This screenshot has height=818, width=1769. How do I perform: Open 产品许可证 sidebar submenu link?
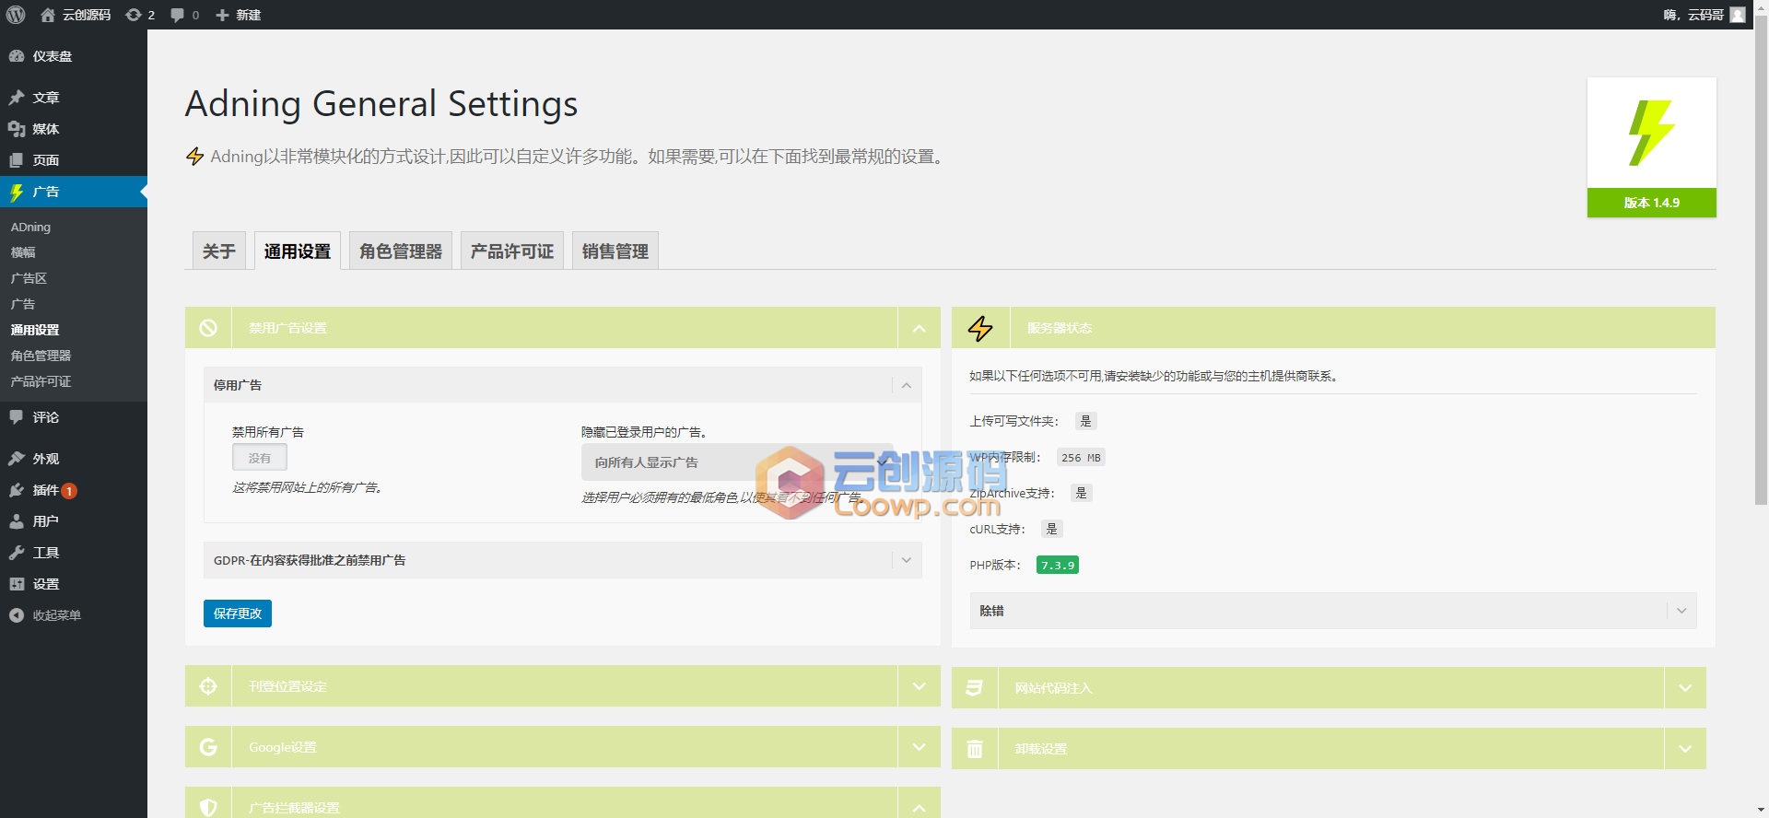pos(41,381)
